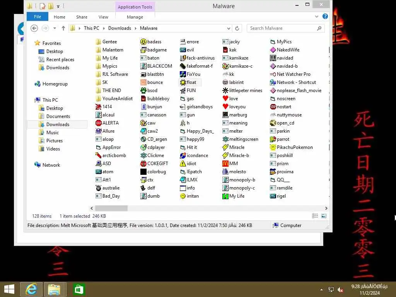Open Pictures under This PC
Image resolution: width=396 pixels, height=297 pixels.
click(51, 141)
